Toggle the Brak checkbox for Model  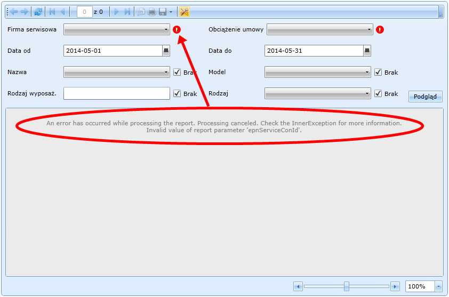(x=378, y=72)
